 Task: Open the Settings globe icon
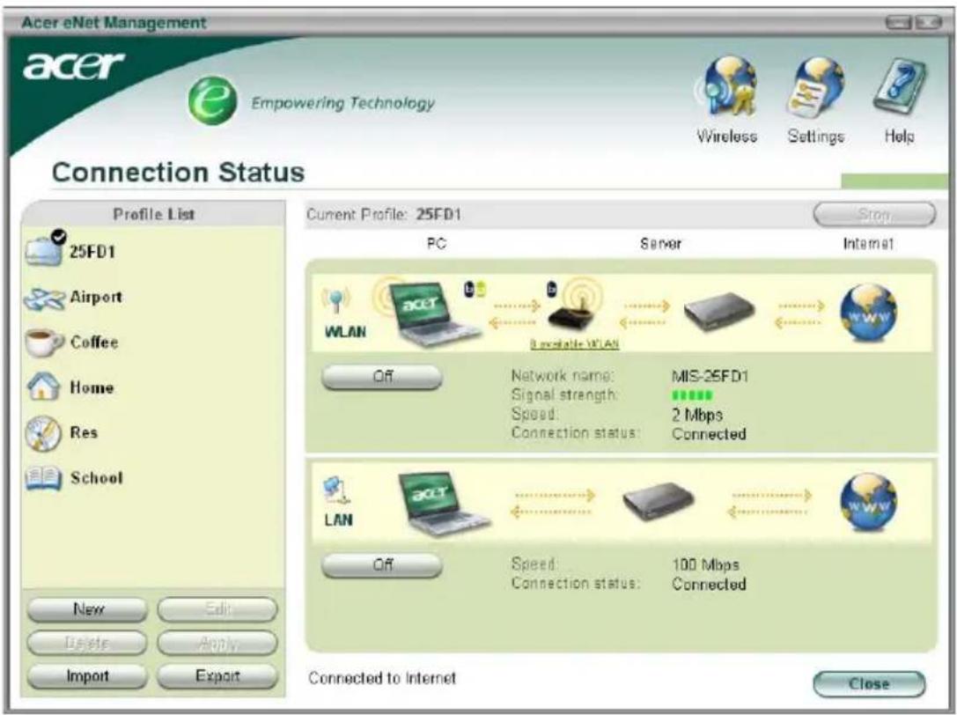[x=815, y=86]
